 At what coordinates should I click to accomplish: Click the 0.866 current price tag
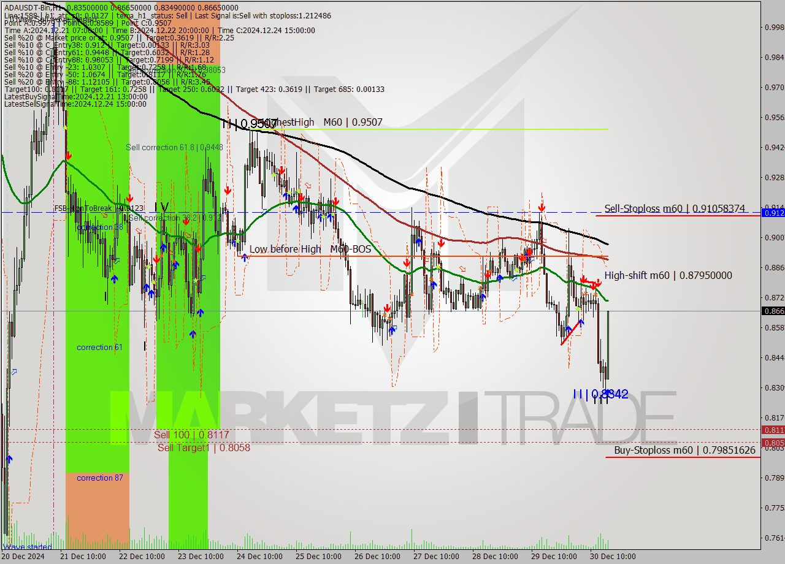click(773, 311)
